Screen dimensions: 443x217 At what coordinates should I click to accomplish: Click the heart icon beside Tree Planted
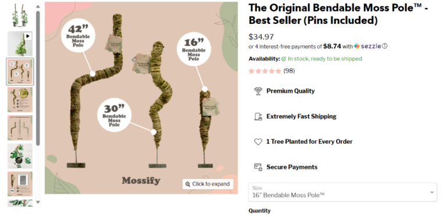click(x=258, y=142)
